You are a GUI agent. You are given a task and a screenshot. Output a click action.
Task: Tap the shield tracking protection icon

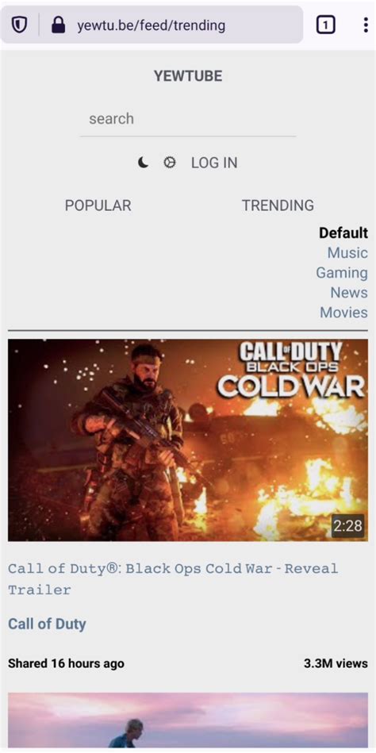[x=19, y=25]
